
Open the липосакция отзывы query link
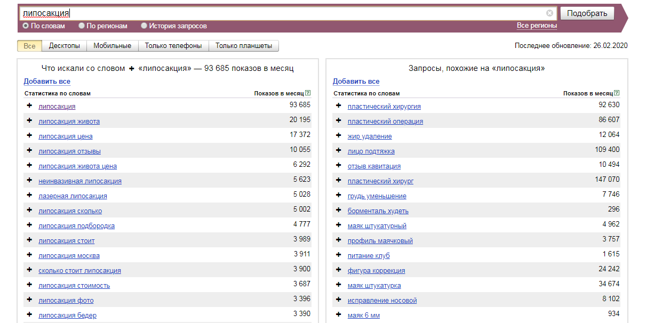pos(69,151)
